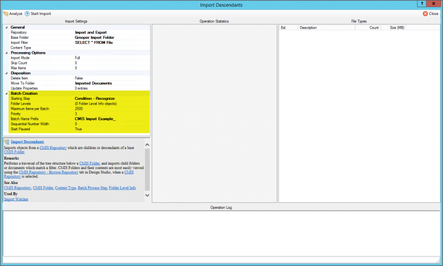Screen dimensions: 443x266
Task: Click the Analyze button label
Action: pyautogui.click(x=16, y=13)
